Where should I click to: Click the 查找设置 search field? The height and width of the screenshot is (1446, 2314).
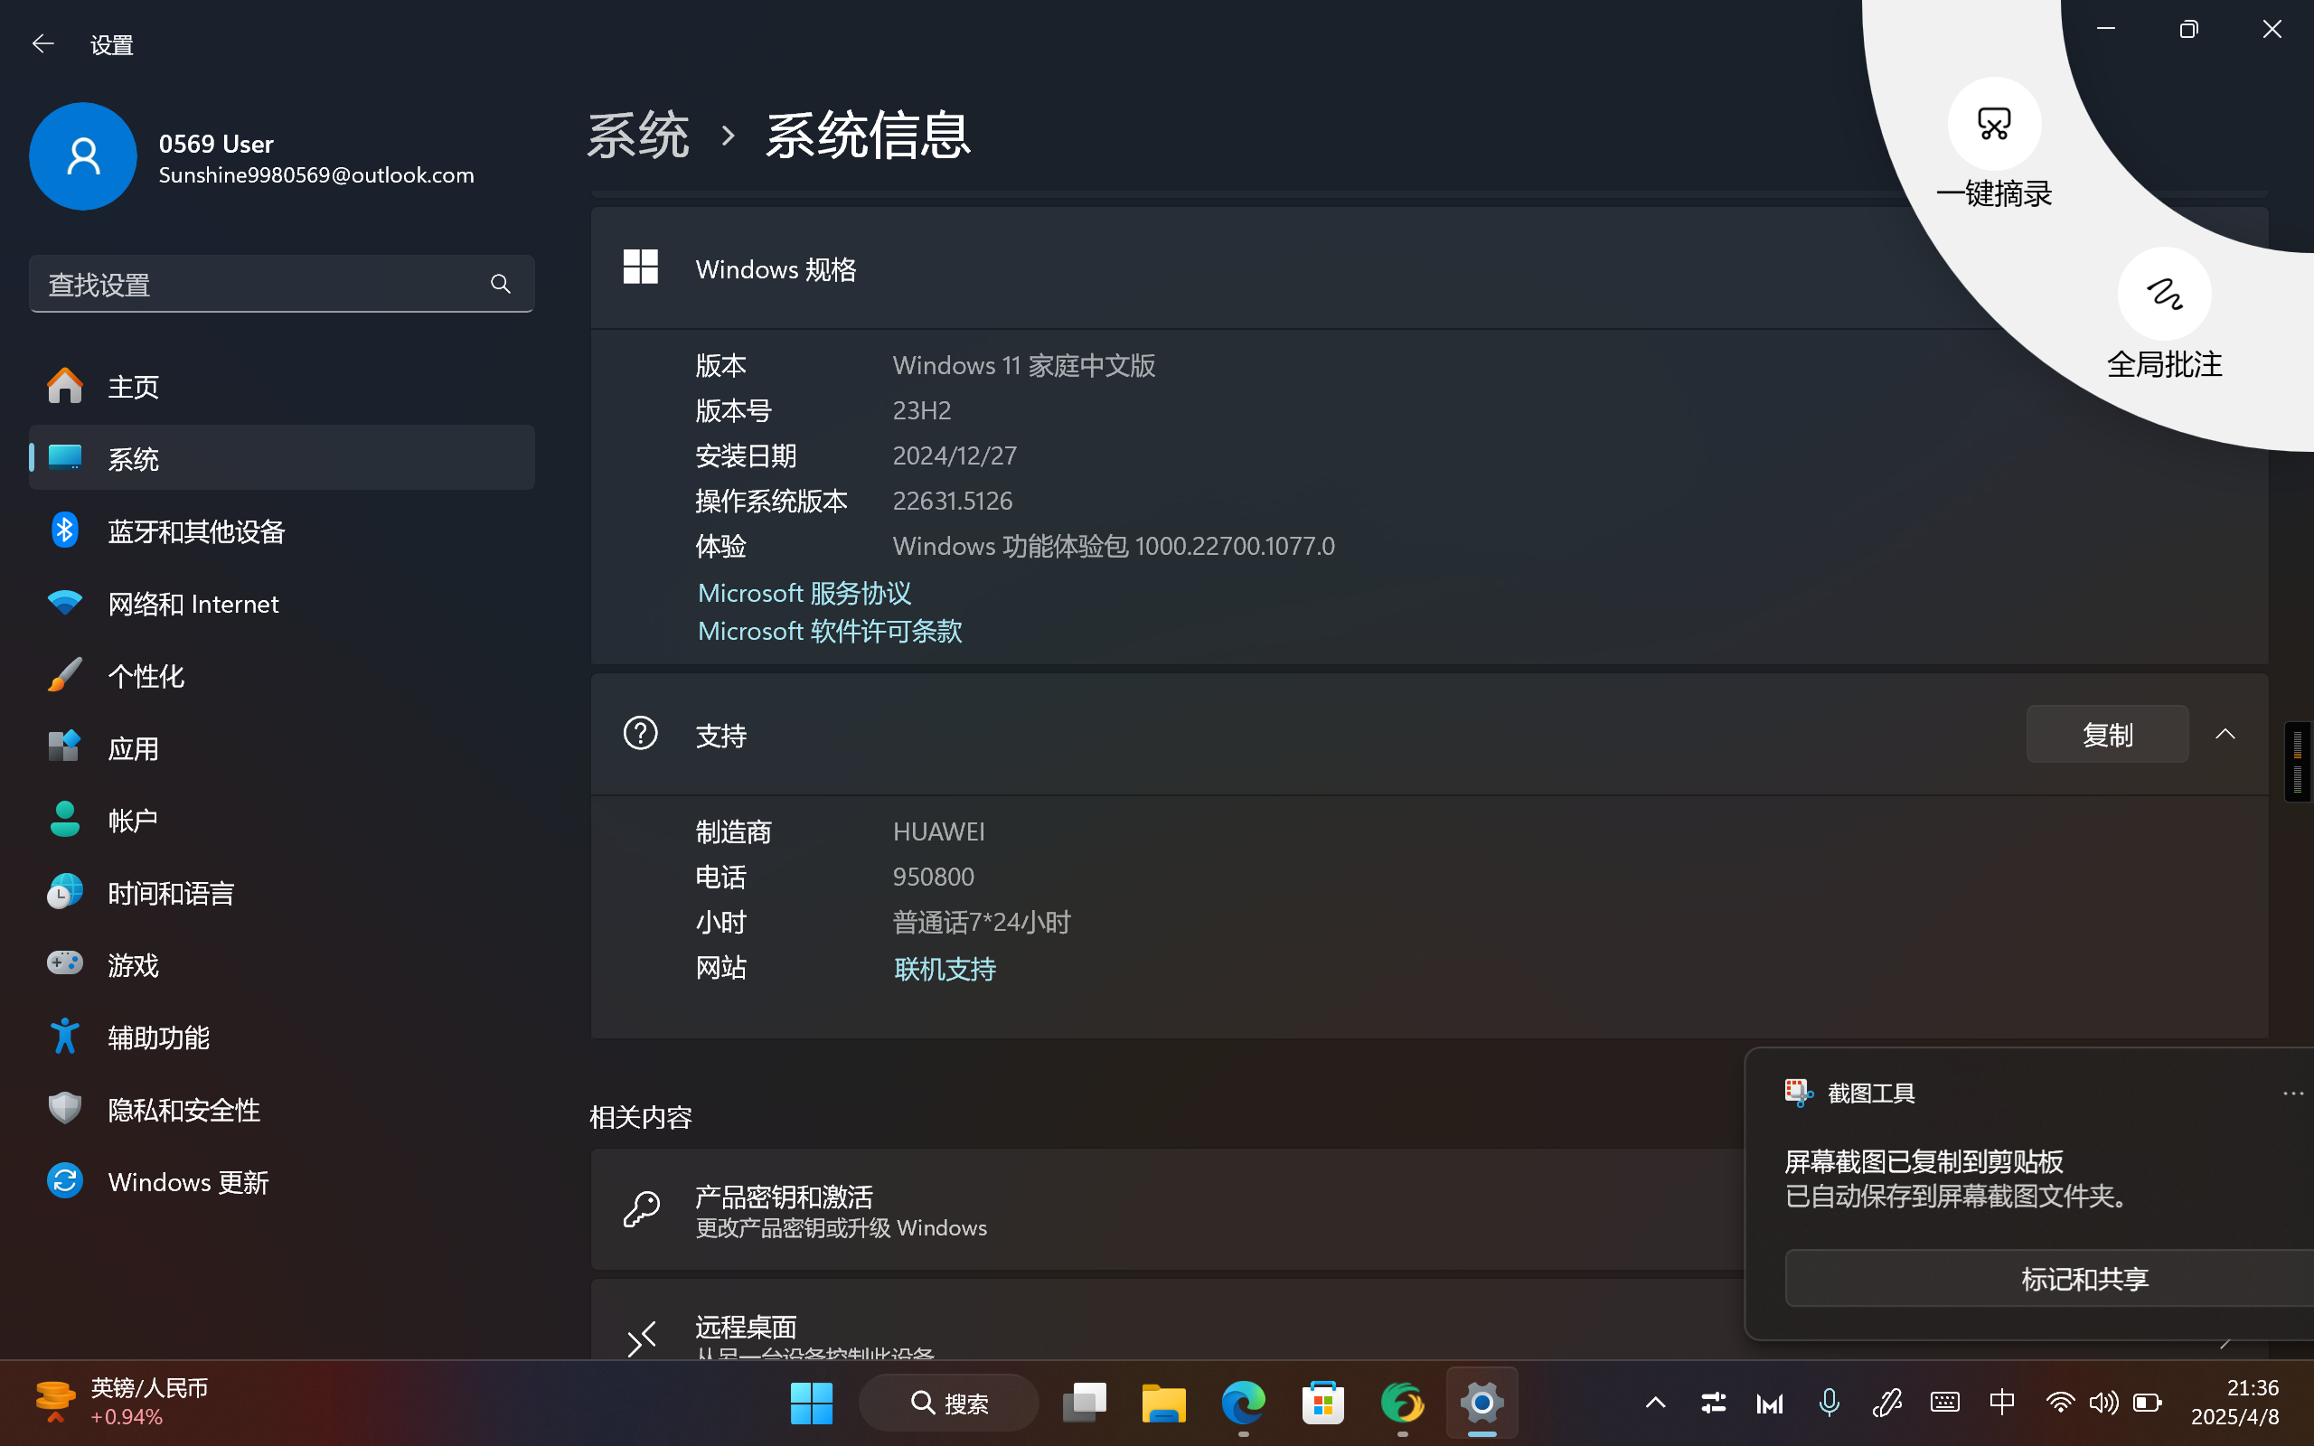coord(259,284)
